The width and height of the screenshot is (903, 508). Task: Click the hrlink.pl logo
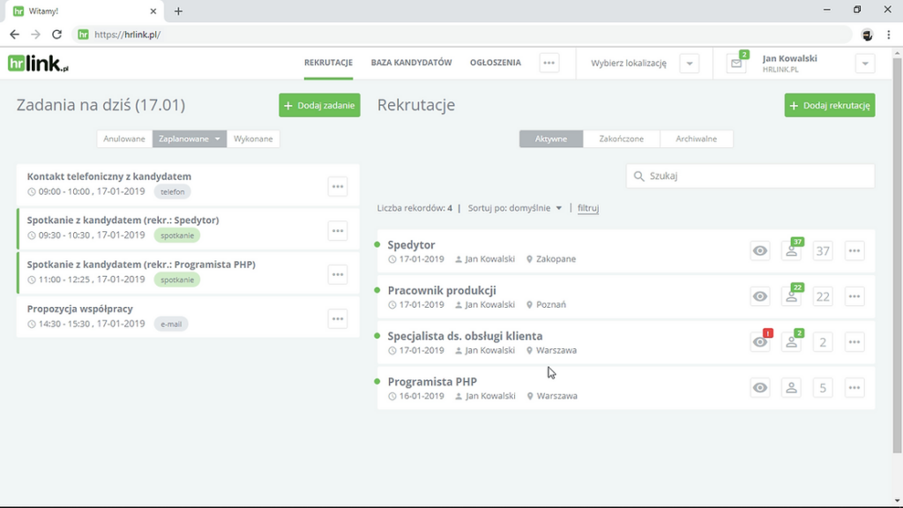(38, 63)
